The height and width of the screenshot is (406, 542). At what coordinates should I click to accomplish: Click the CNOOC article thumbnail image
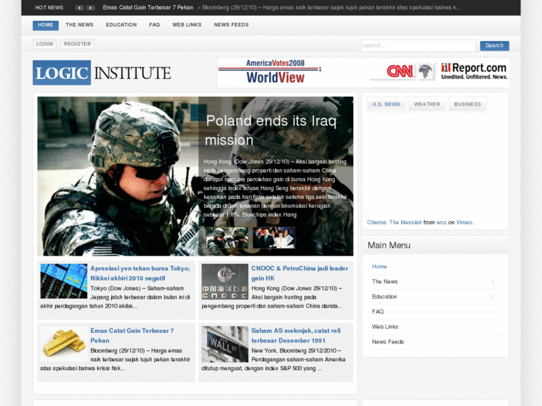(x=224, y=282)
